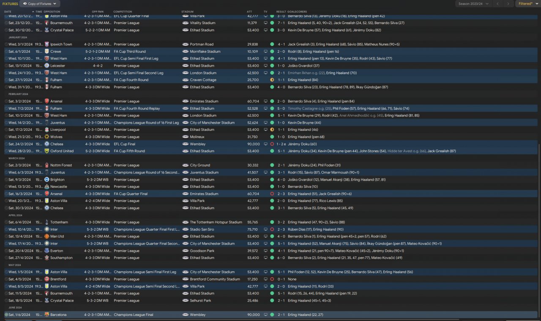The image size is (541, 321).
Task: Click the 29,838 attendance figure
Action: 252,44
